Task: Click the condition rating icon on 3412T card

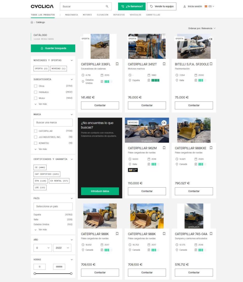Action: click(x=149, y=80)
